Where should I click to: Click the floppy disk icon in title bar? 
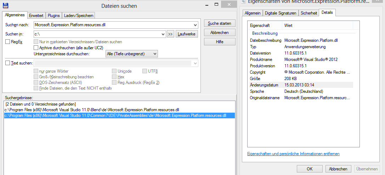pos(5,5)
